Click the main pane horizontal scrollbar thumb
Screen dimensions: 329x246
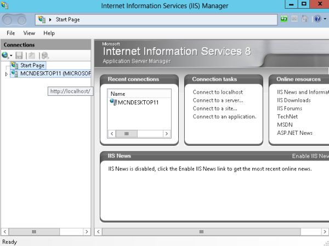201,232
